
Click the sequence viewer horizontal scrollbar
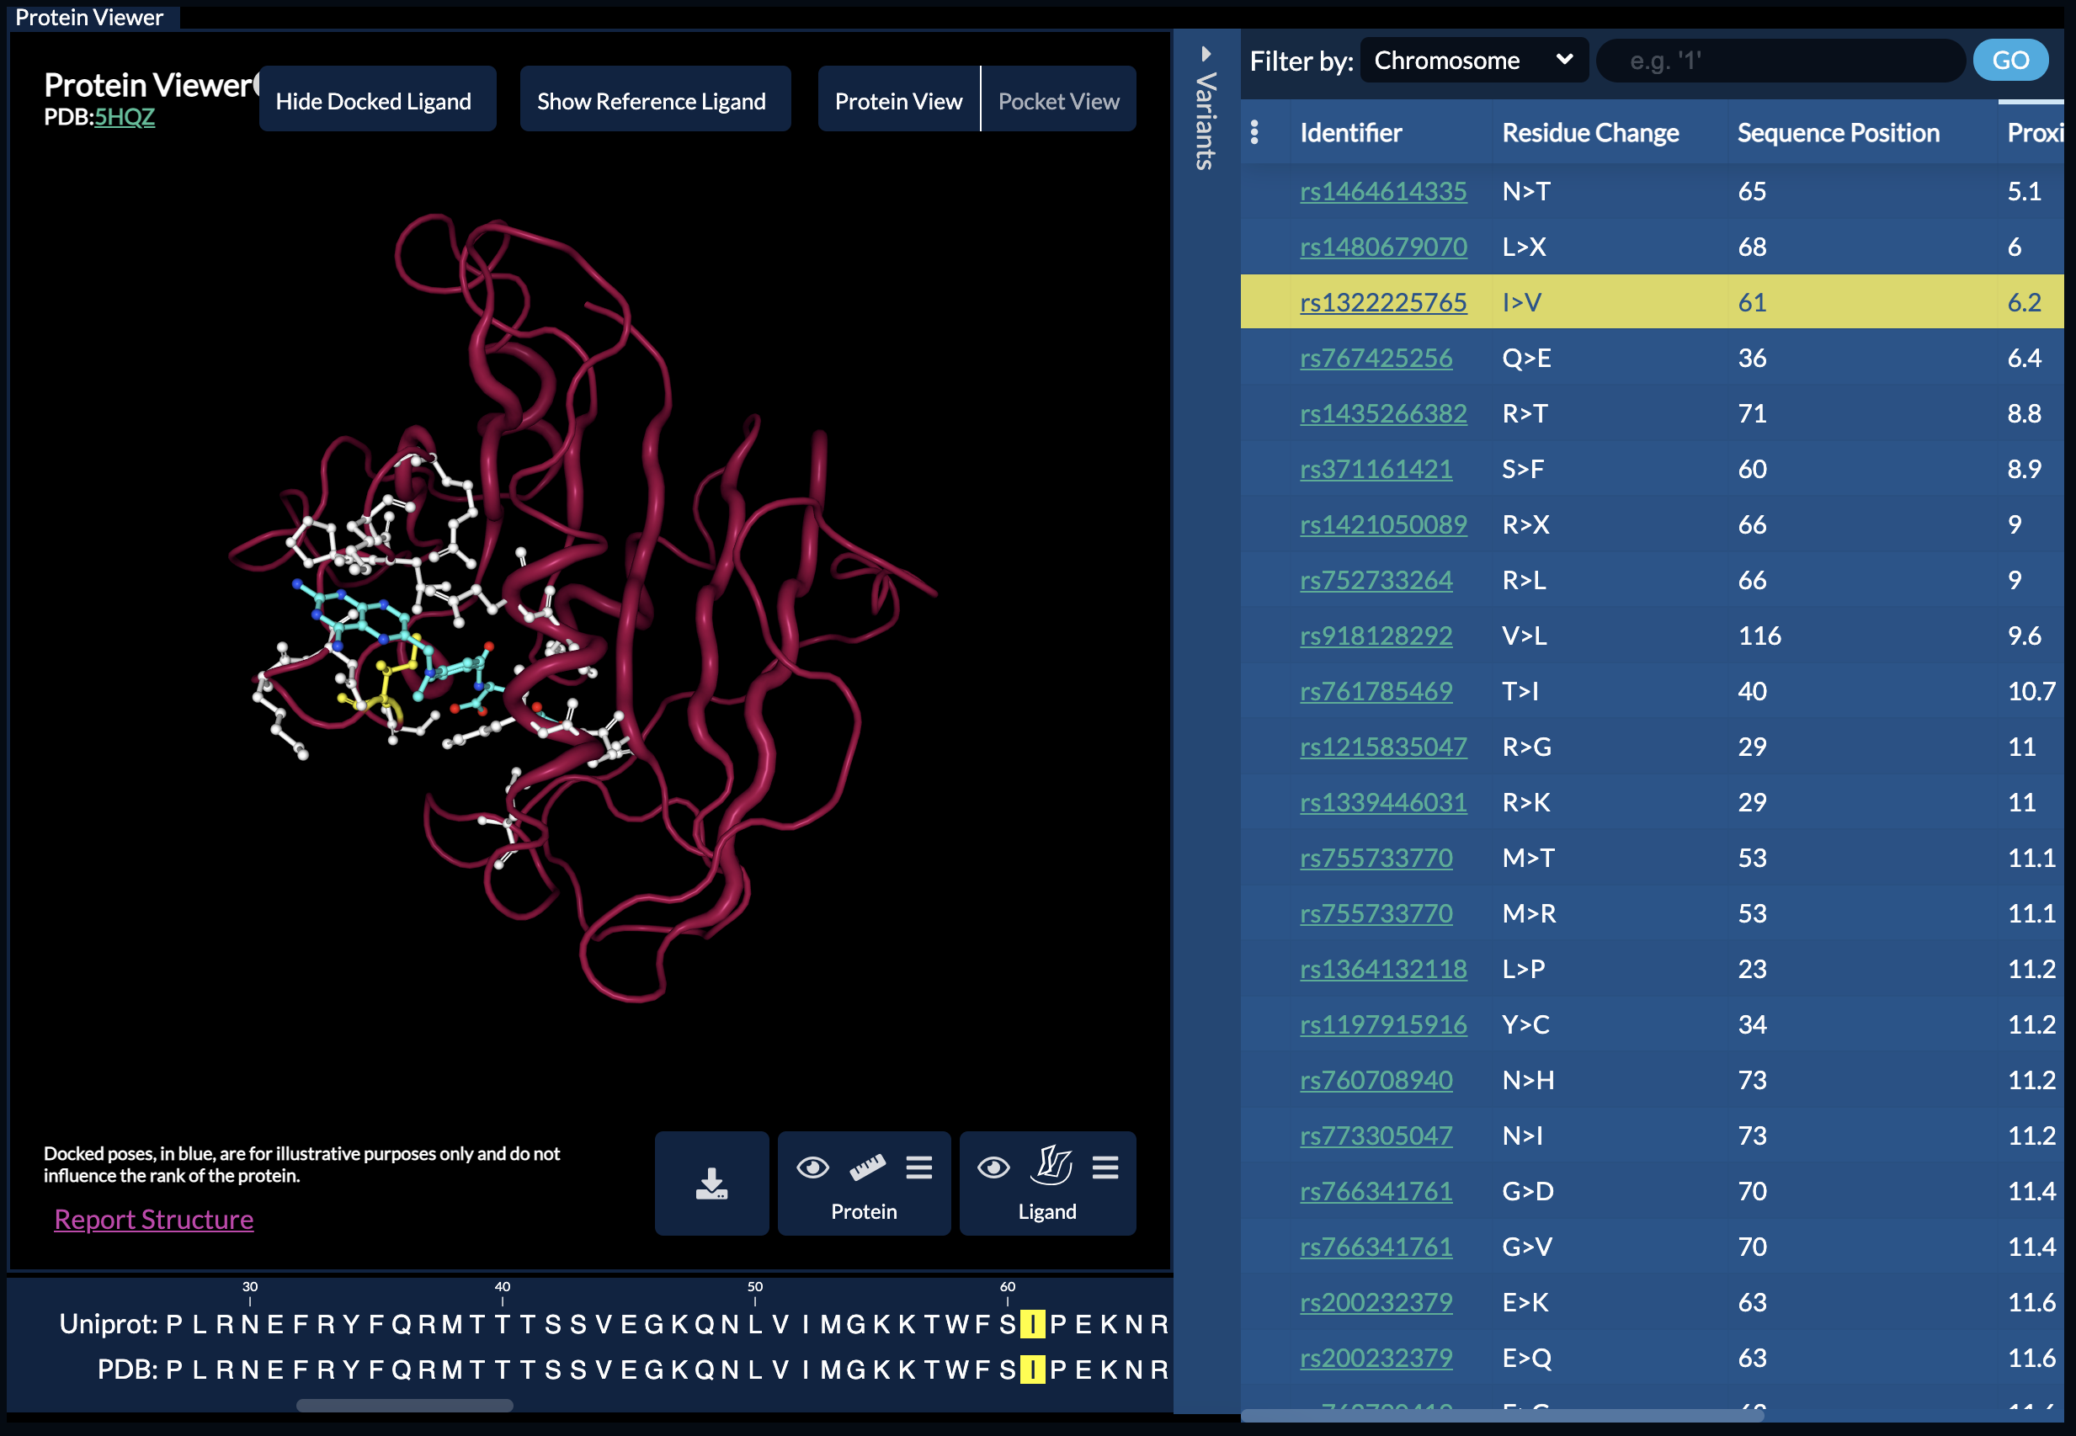coord(405,1406)
